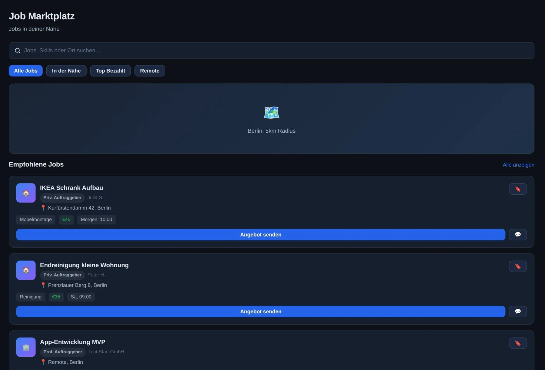Click the Kurfürstendamm 42, Berlin address

click(x=79, y=208)
